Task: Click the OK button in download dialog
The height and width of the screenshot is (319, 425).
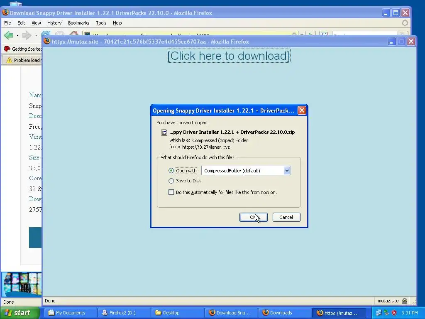Action: (254, 217)
